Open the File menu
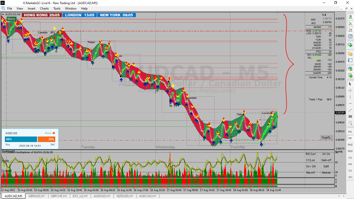This screenshot has height=199, width=354. click(x=10, y=9)
